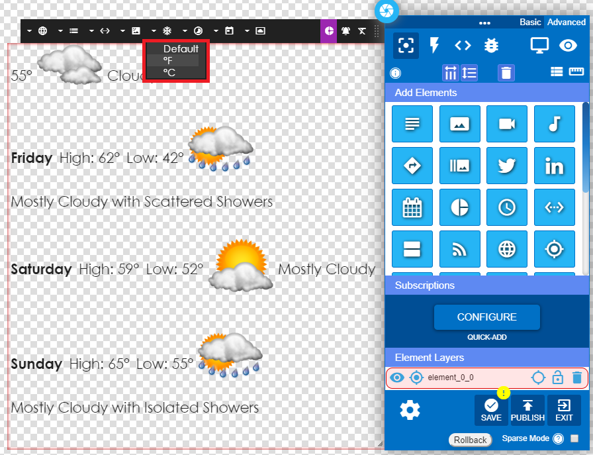Click the bug debug icon

click(x=491, y=45)
